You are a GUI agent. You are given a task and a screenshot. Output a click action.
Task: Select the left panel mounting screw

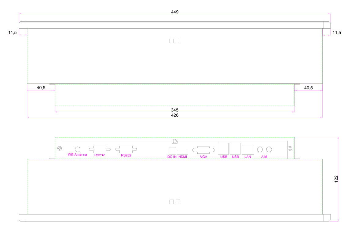59,148
